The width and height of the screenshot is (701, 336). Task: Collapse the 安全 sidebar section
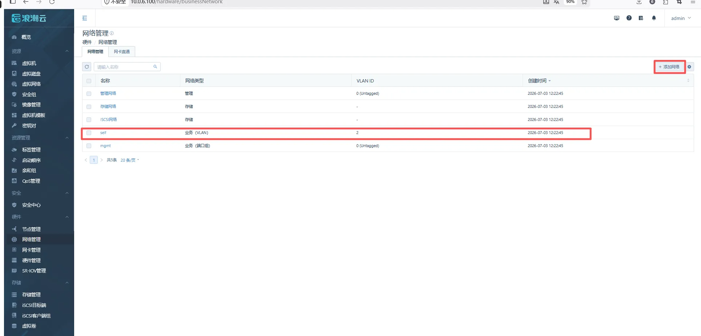coord(67,193)
